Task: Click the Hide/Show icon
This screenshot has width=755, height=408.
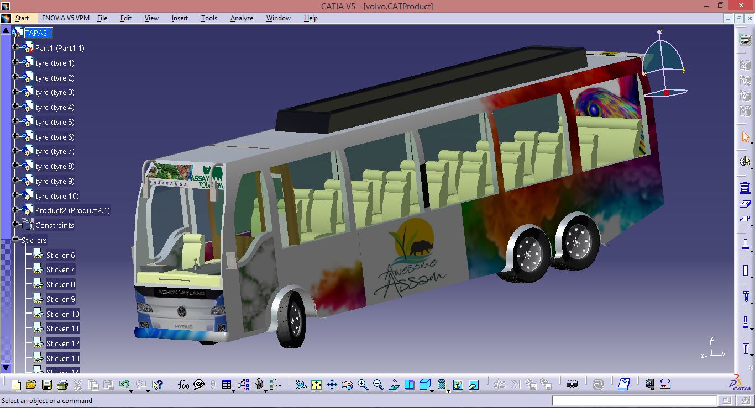Action: [x=458, y=385]
